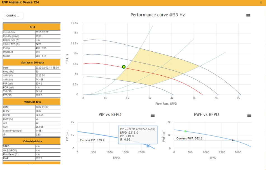Open the PWF vs BFPD chart menu

[x=249, y=116]
